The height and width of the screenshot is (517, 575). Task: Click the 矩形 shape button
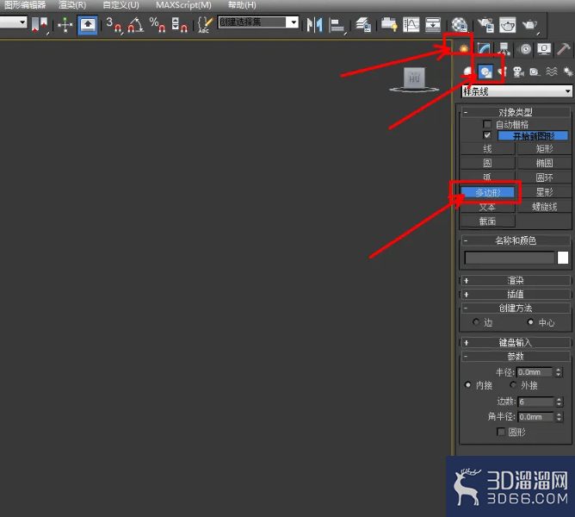[545, 149]
